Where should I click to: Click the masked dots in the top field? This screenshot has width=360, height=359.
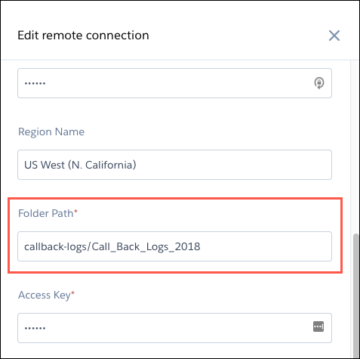click(x=35, y=83)
